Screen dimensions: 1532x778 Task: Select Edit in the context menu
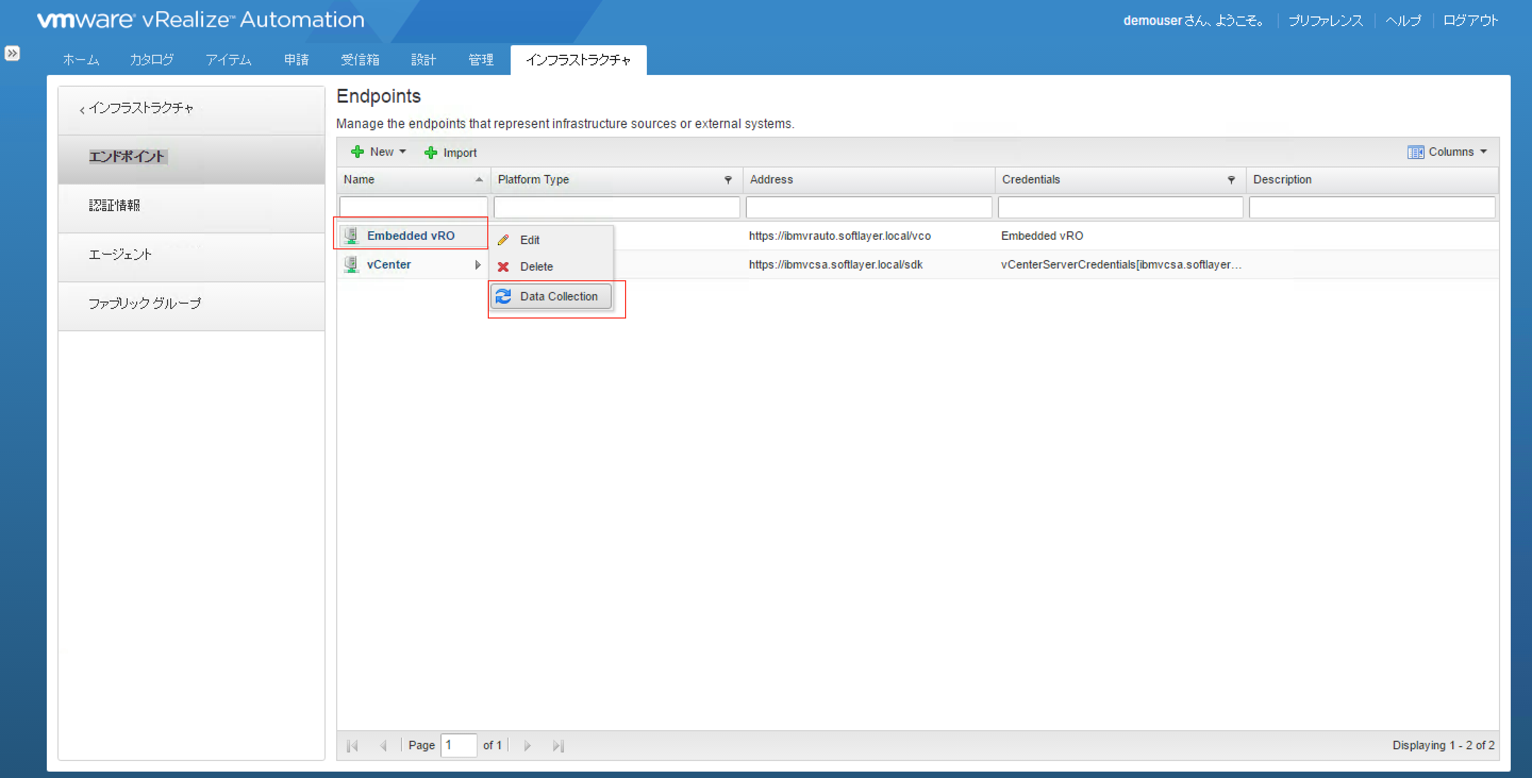pos(529,240)
